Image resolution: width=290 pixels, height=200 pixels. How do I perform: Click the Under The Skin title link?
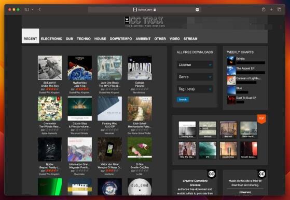click(50, 86)
